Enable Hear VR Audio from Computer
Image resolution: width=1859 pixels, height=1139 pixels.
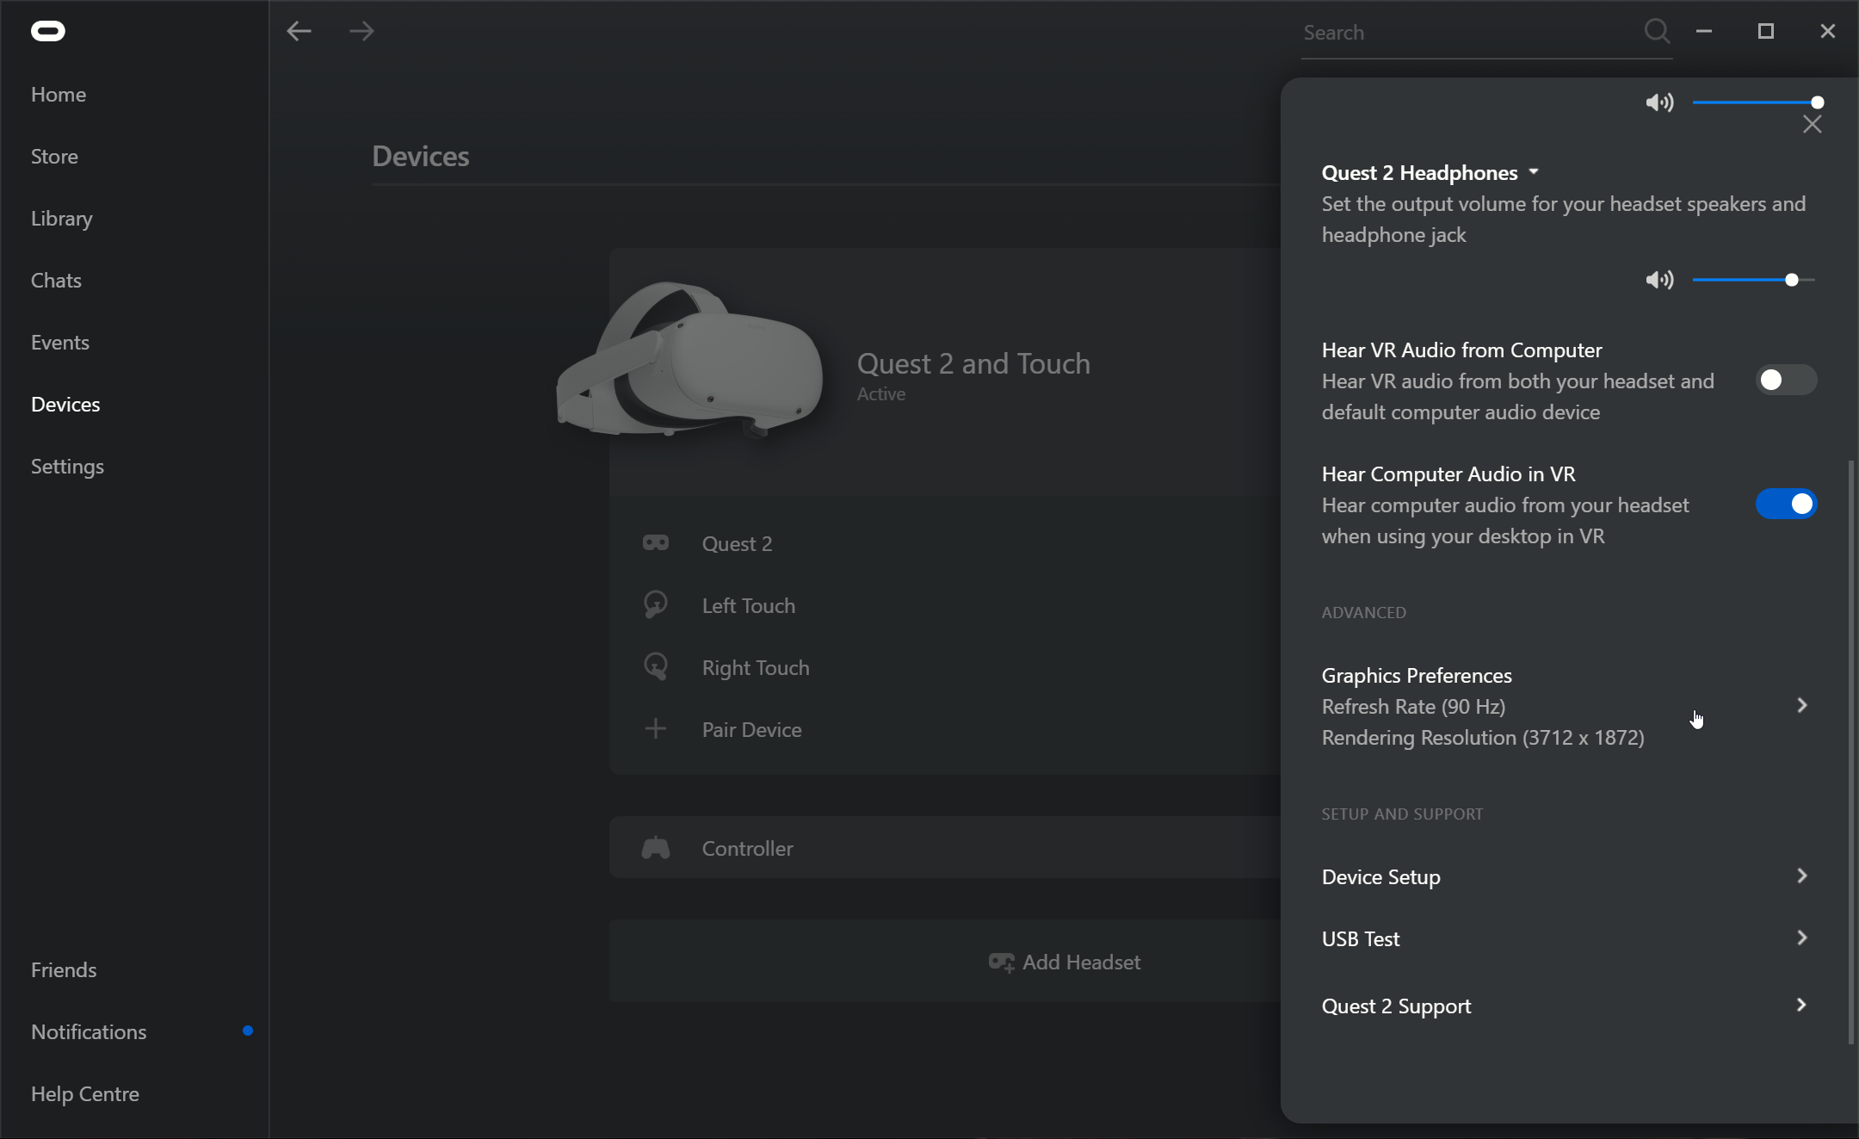tap(1785, 380)
